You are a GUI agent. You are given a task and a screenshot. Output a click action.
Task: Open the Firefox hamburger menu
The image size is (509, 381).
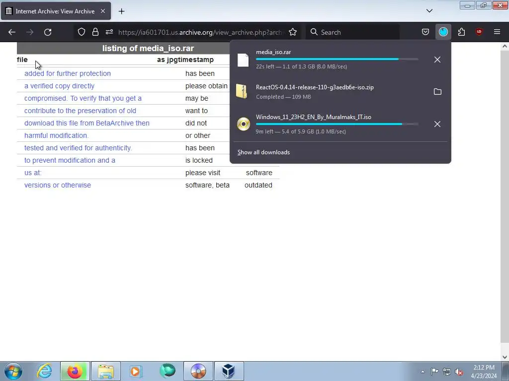[497, 32]
